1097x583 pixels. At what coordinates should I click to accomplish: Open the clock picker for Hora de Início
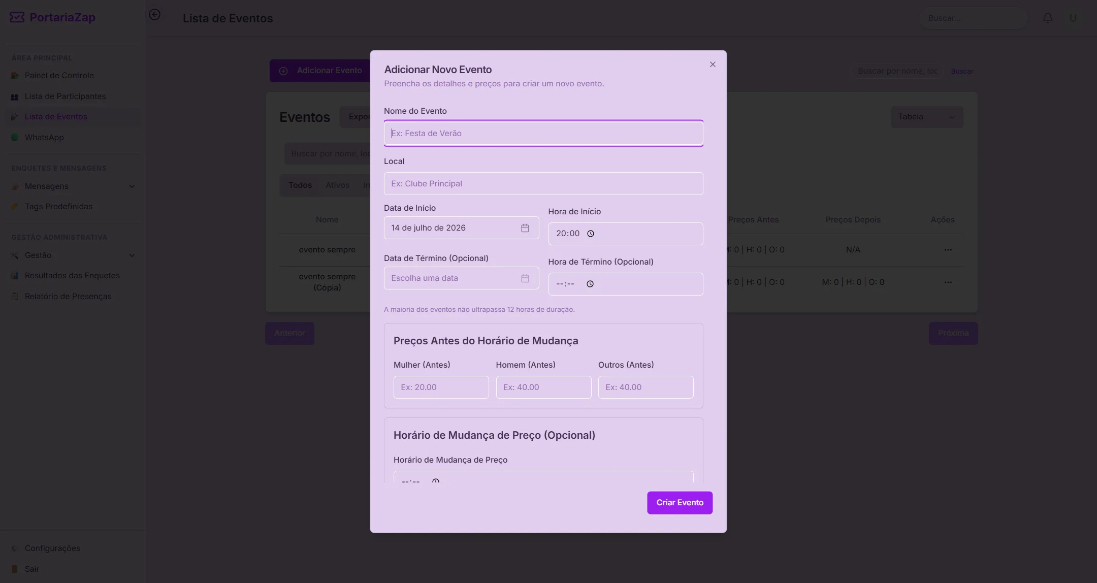(x=591, y=234)
